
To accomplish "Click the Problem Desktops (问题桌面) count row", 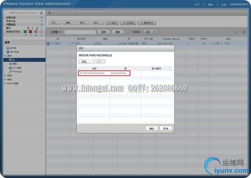I will 24,25.
